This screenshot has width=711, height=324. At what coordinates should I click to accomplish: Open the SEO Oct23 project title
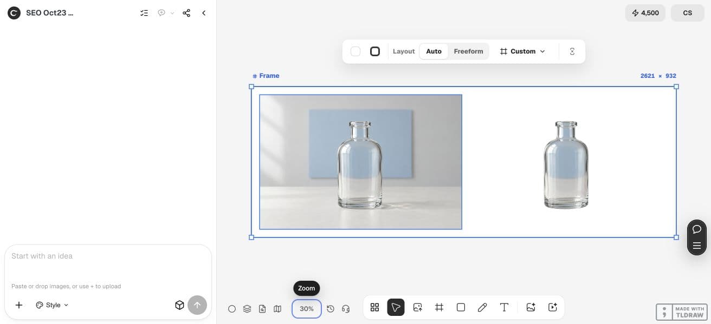click(x=49, y=13)
